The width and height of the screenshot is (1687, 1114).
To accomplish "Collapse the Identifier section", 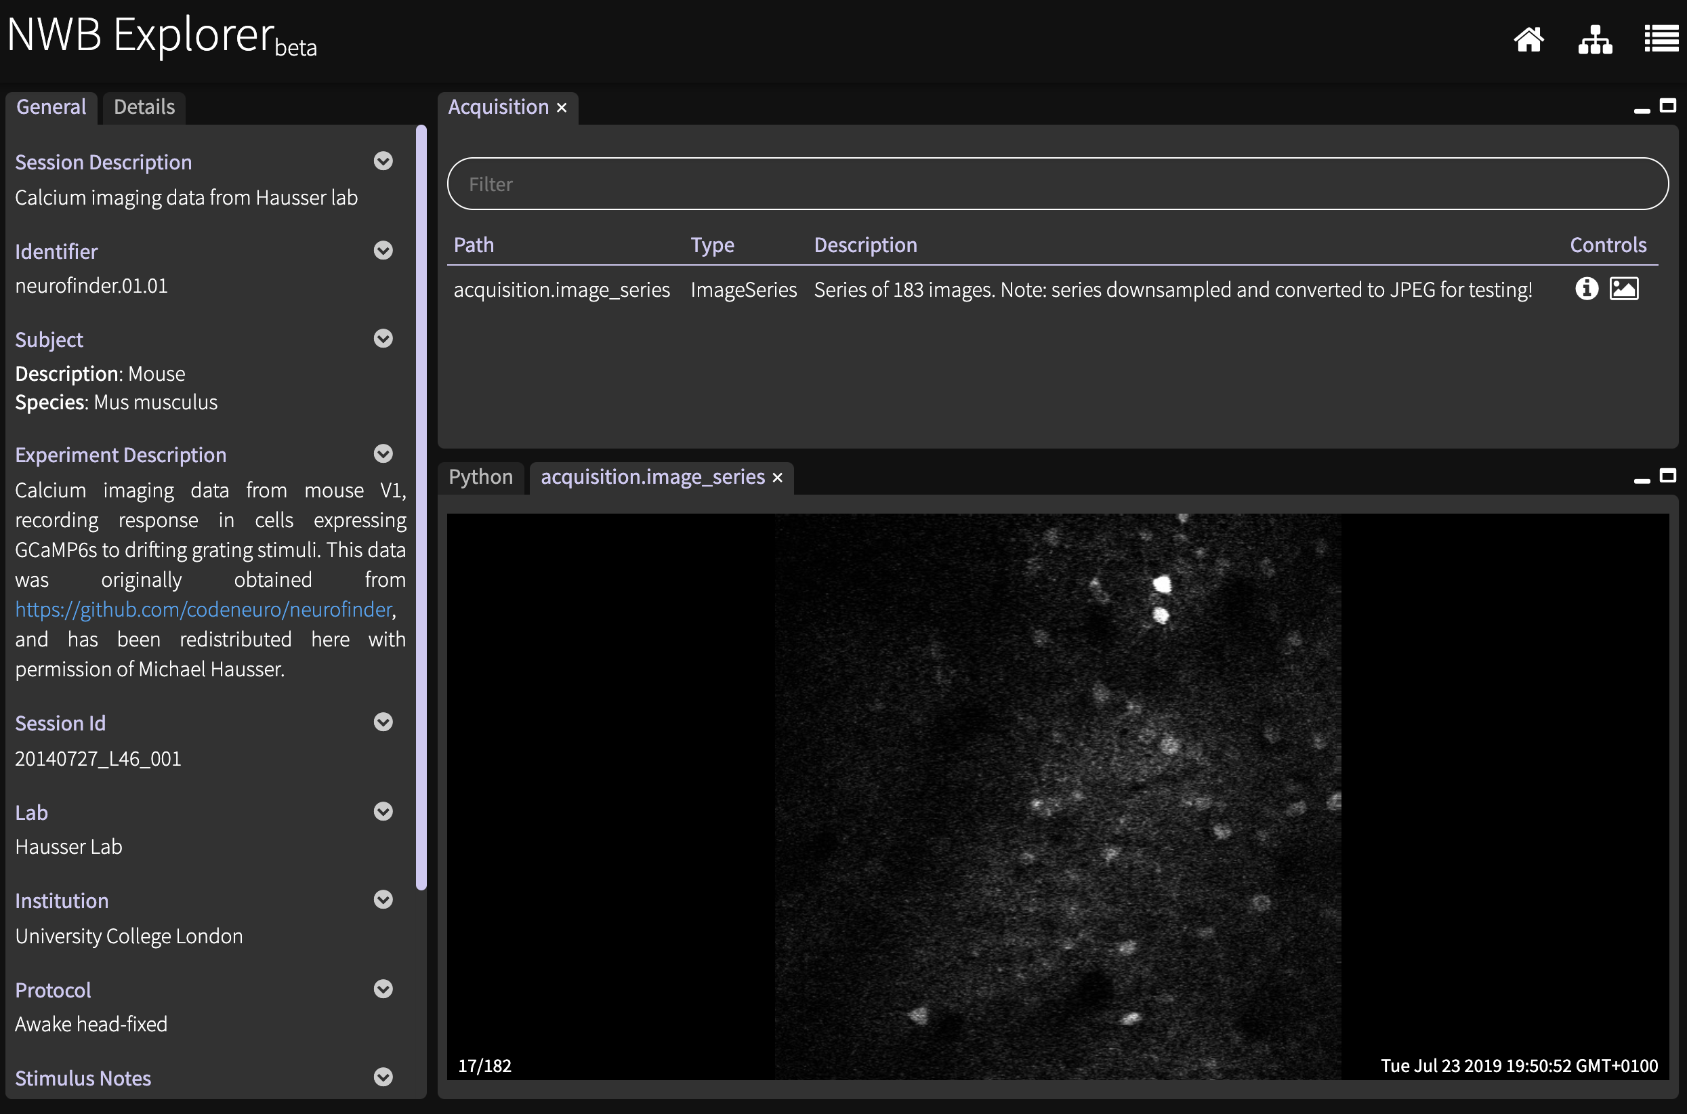I will coord(383,250).
